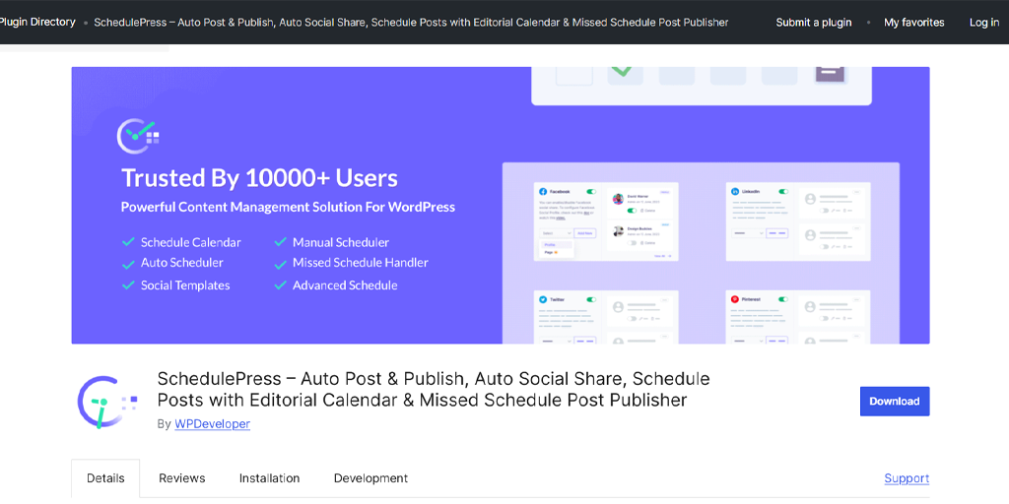Open the Select dropdown in the Facebook card

pyautogui.click(x=556, y=233)
